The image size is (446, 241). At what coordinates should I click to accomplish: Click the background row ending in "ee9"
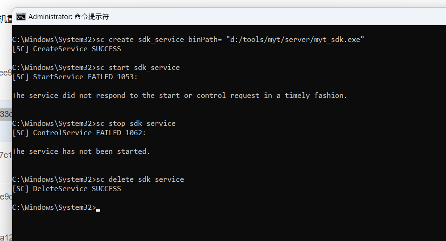(6, 73)
